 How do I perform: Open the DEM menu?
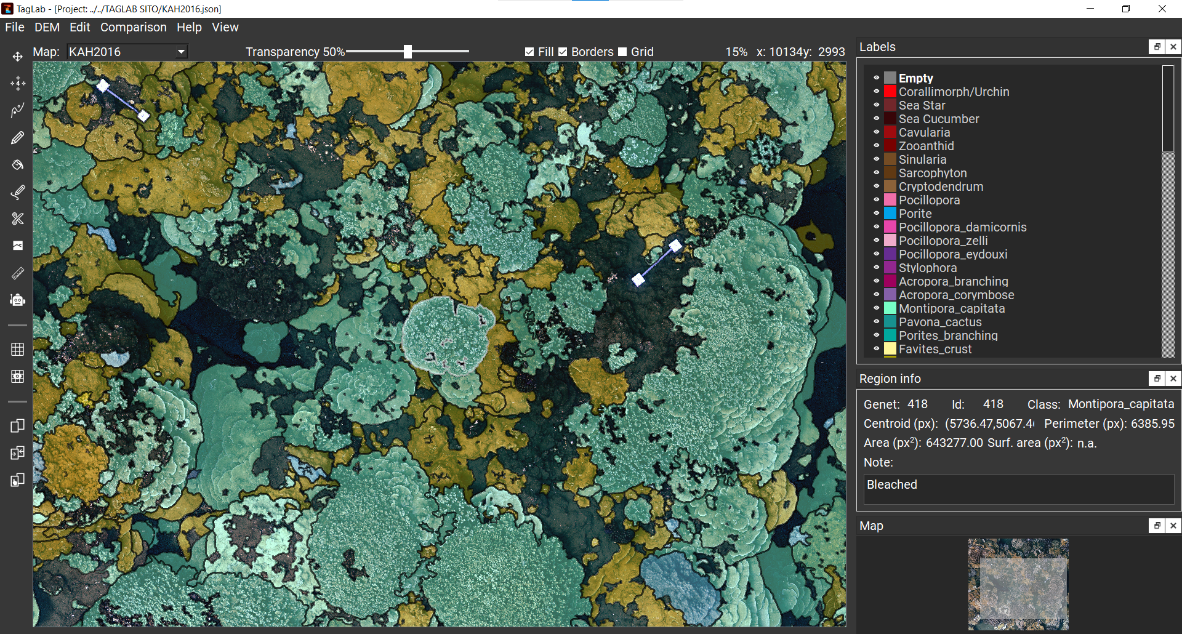(47, 28)
